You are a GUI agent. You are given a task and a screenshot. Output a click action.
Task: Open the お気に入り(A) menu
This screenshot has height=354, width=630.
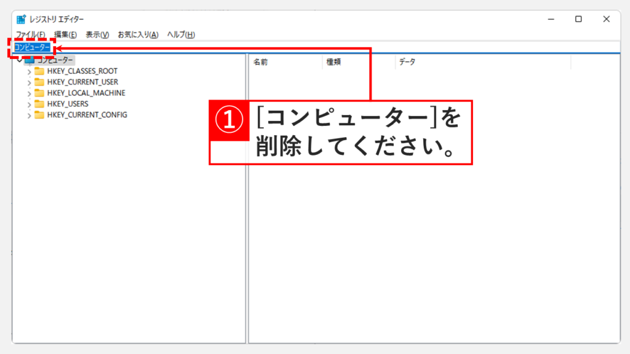point(138,34)
